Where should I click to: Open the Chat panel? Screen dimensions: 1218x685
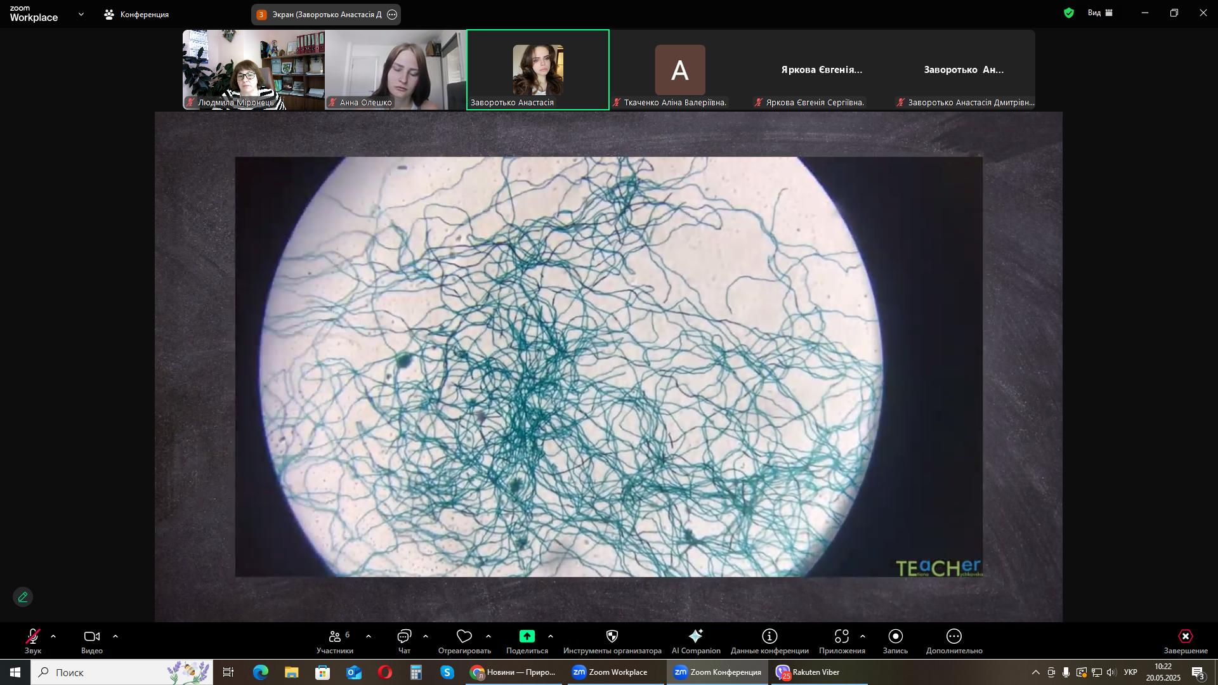tap(404, 637)
